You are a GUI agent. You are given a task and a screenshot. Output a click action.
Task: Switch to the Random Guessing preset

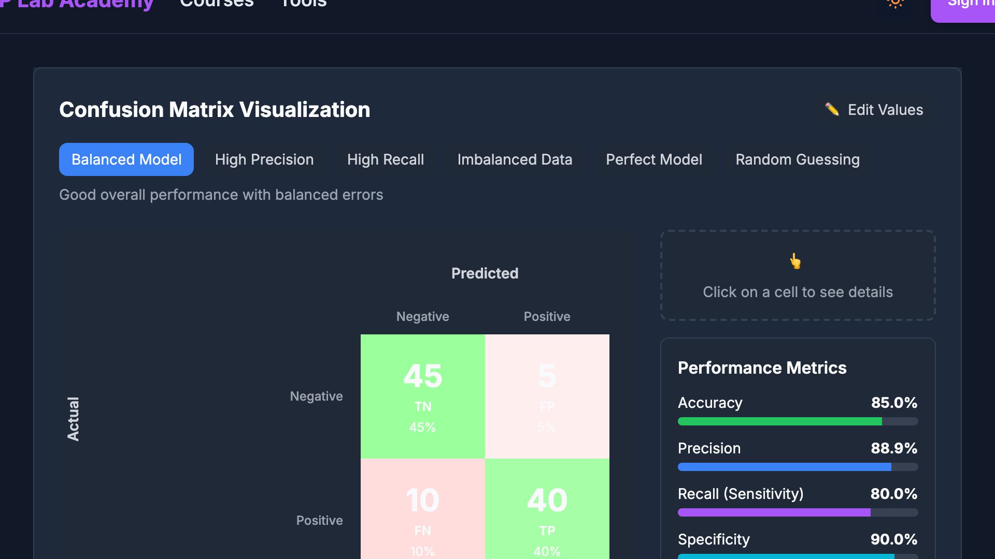[x=798, y=159]
